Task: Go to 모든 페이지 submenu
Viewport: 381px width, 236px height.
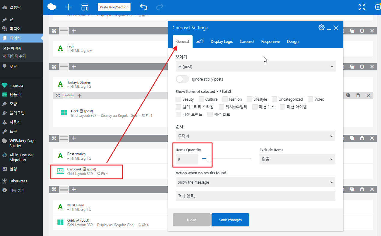Action: (x=12, y=48)
